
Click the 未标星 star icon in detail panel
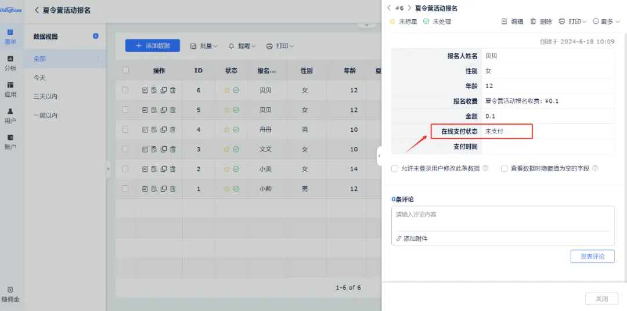[x=392, y=21]
